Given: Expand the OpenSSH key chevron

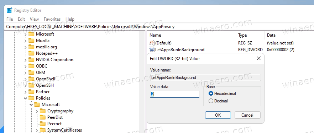Looking at the screenshot, I should [25, 86].
